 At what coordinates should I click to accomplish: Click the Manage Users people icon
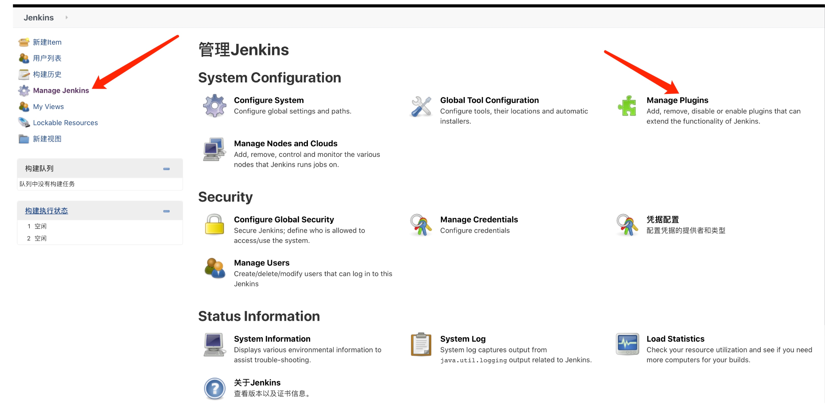(x=215, y=268)
